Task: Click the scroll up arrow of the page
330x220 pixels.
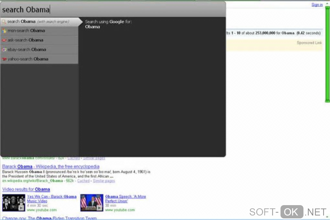Action: point(327,3)
